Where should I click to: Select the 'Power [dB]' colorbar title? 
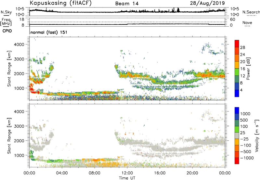pos(248,69)
